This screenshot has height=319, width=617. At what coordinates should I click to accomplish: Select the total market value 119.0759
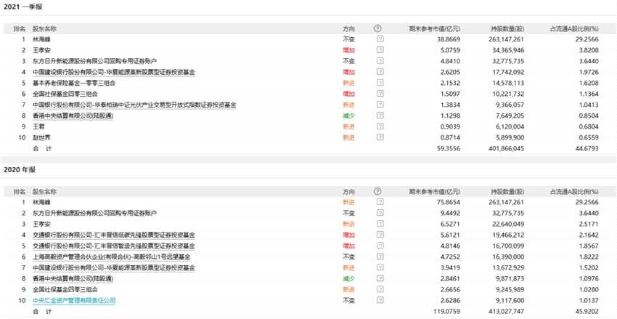446,311
